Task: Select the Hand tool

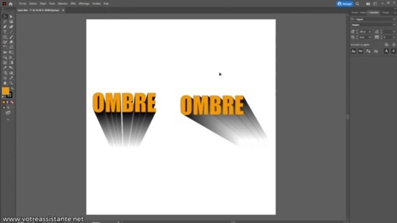Action: (x=5, y=83)
